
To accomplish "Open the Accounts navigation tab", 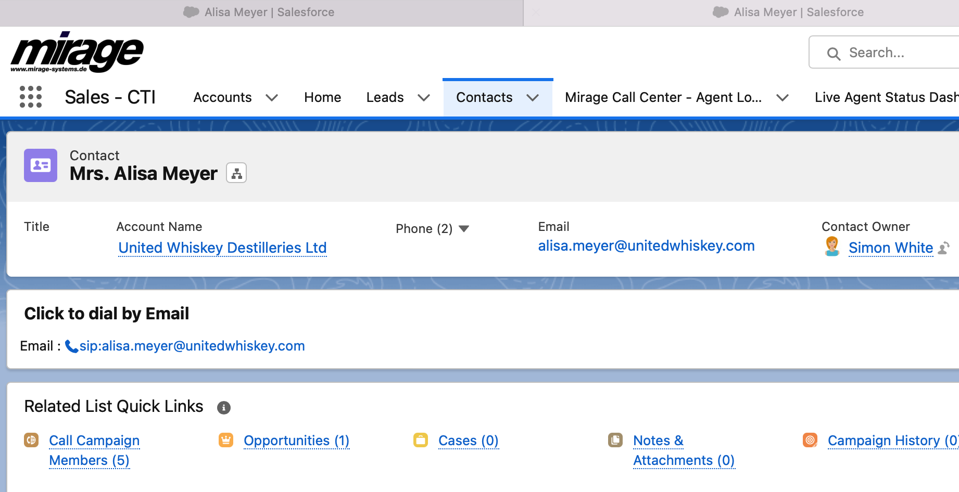I will (223, 97).
